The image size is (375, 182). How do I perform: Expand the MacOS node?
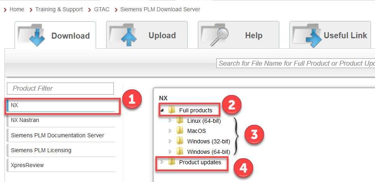170,131
